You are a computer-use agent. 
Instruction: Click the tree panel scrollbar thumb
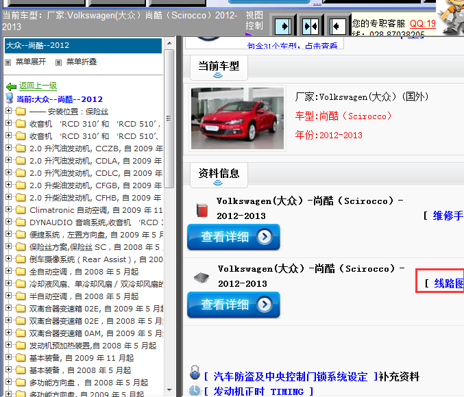(x=169, y=118)
